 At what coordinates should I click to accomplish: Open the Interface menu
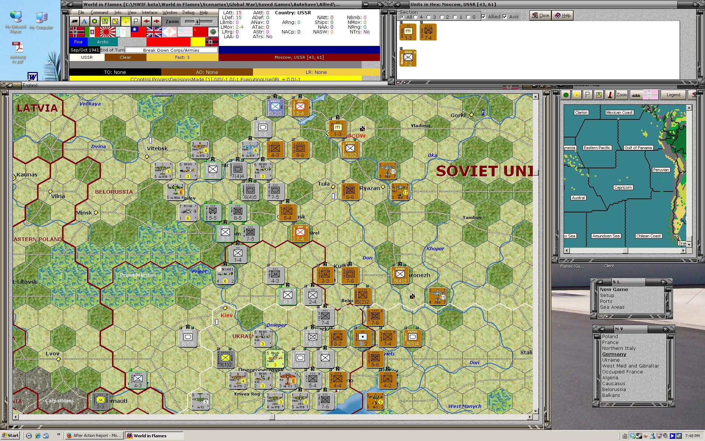point(149,12)
